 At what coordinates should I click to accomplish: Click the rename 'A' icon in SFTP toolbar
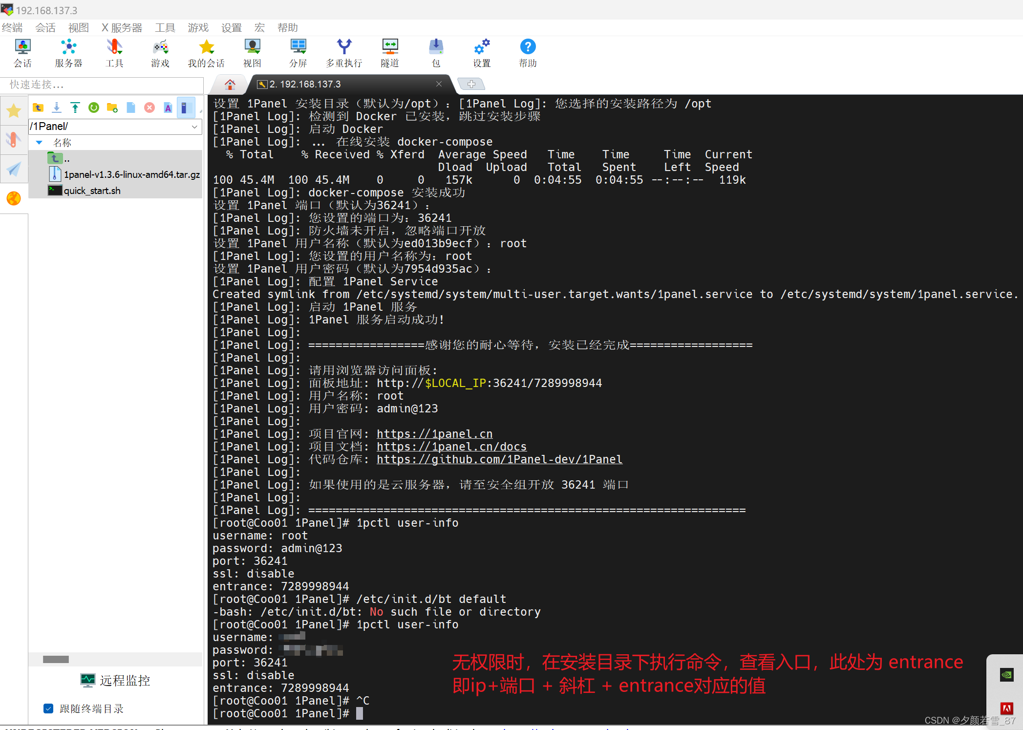[x=168, y=107]
